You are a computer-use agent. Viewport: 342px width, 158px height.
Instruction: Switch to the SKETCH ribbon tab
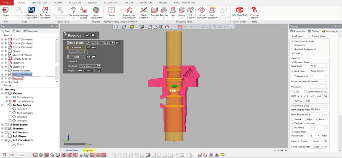point(129,3)
